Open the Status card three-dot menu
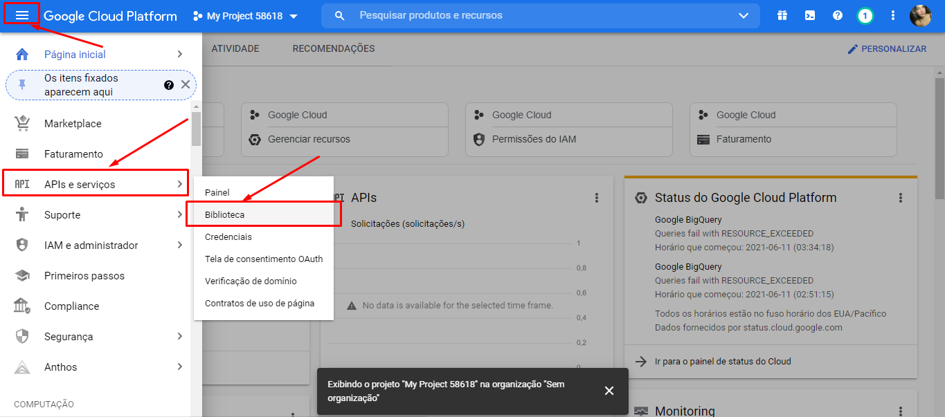The height and width of the screenshot is (417, 945). click(x=901, y=198)
